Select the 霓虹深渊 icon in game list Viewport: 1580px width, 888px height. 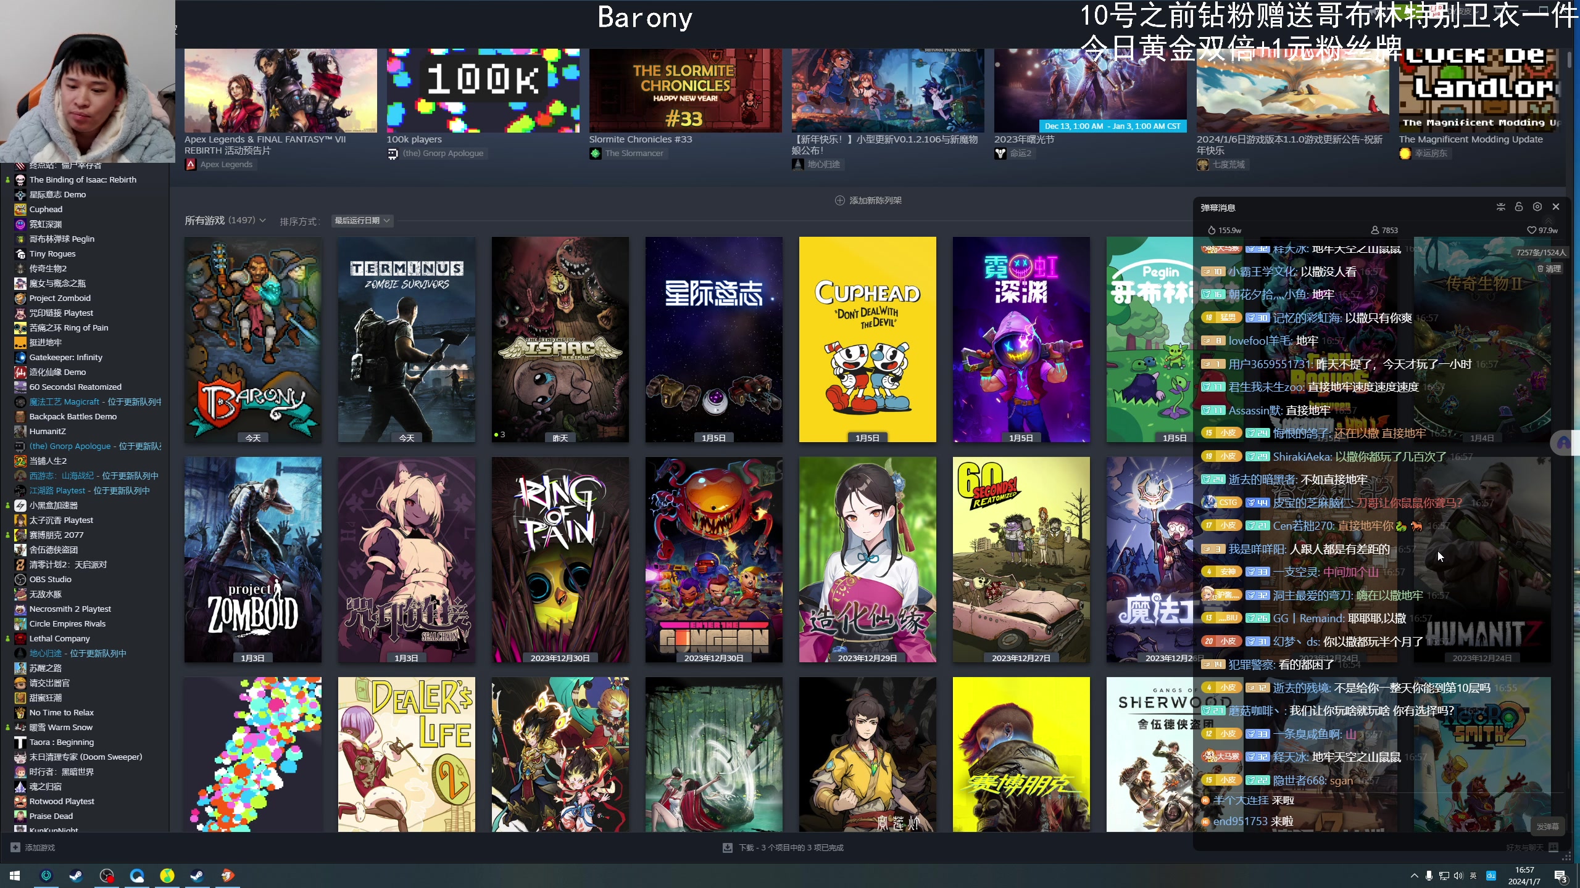coord(20,224)
